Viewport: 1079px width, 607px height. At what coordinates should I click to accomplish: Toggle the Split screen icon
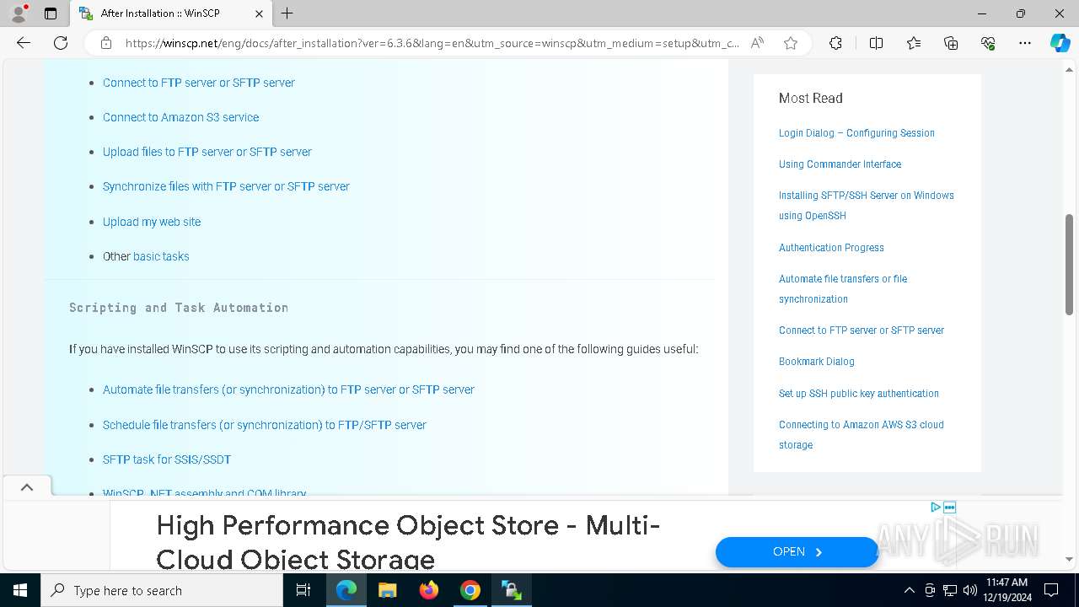pos(876,43)
